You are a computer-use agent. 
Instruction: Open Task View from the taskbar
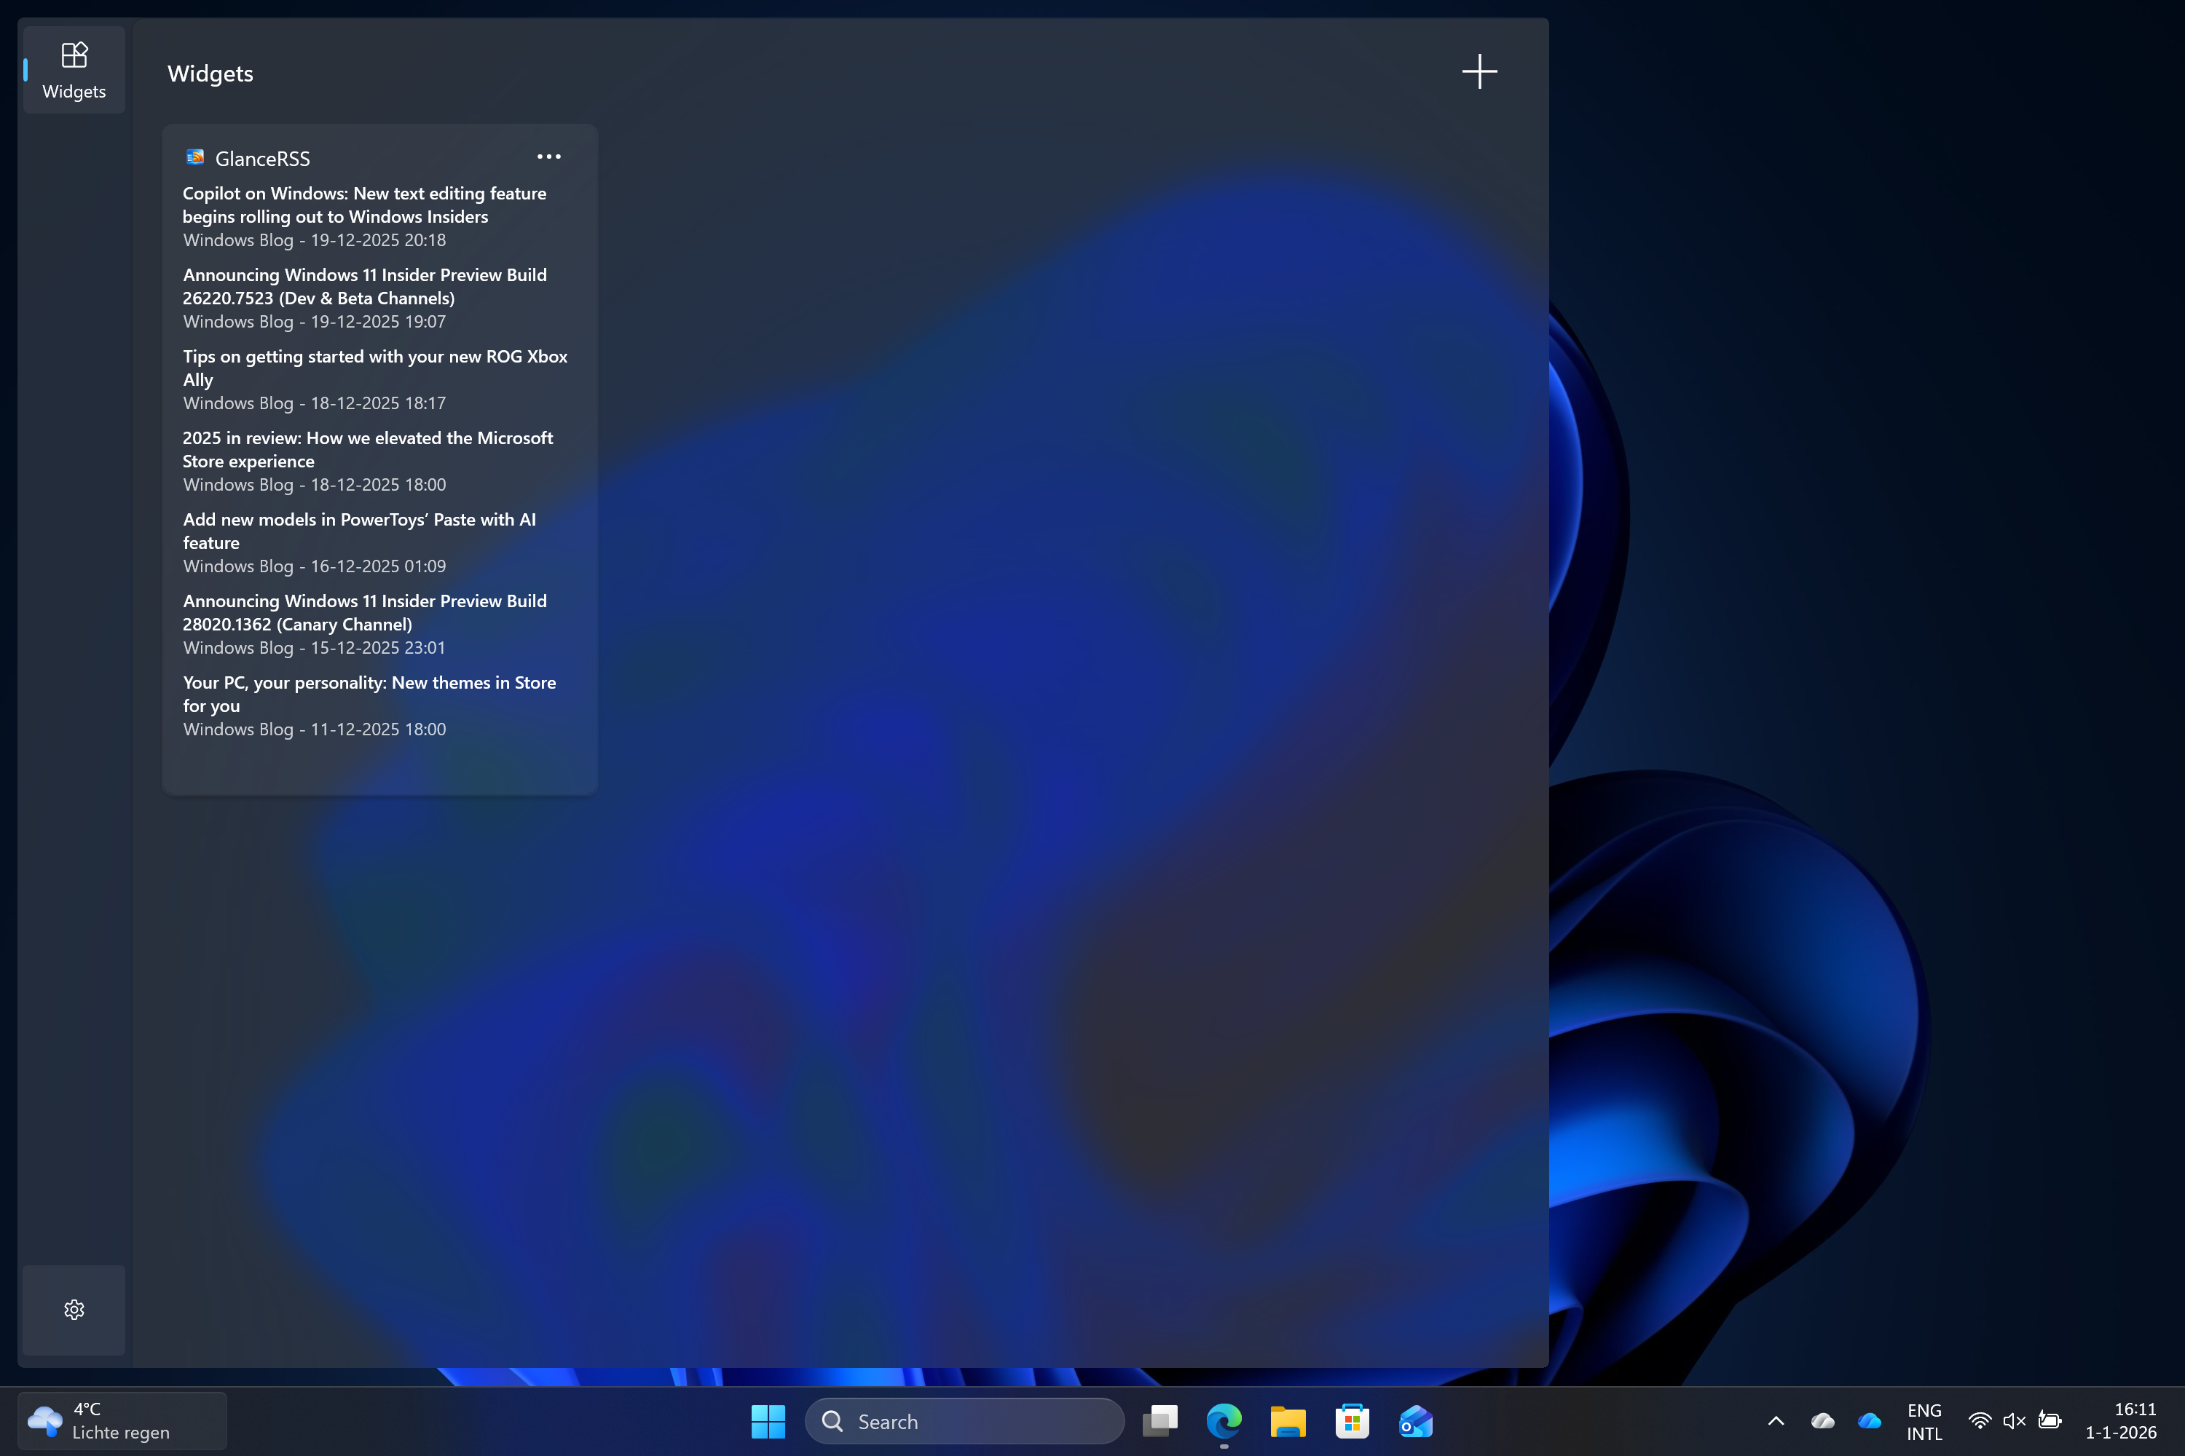click(x=1160, y=1421)
